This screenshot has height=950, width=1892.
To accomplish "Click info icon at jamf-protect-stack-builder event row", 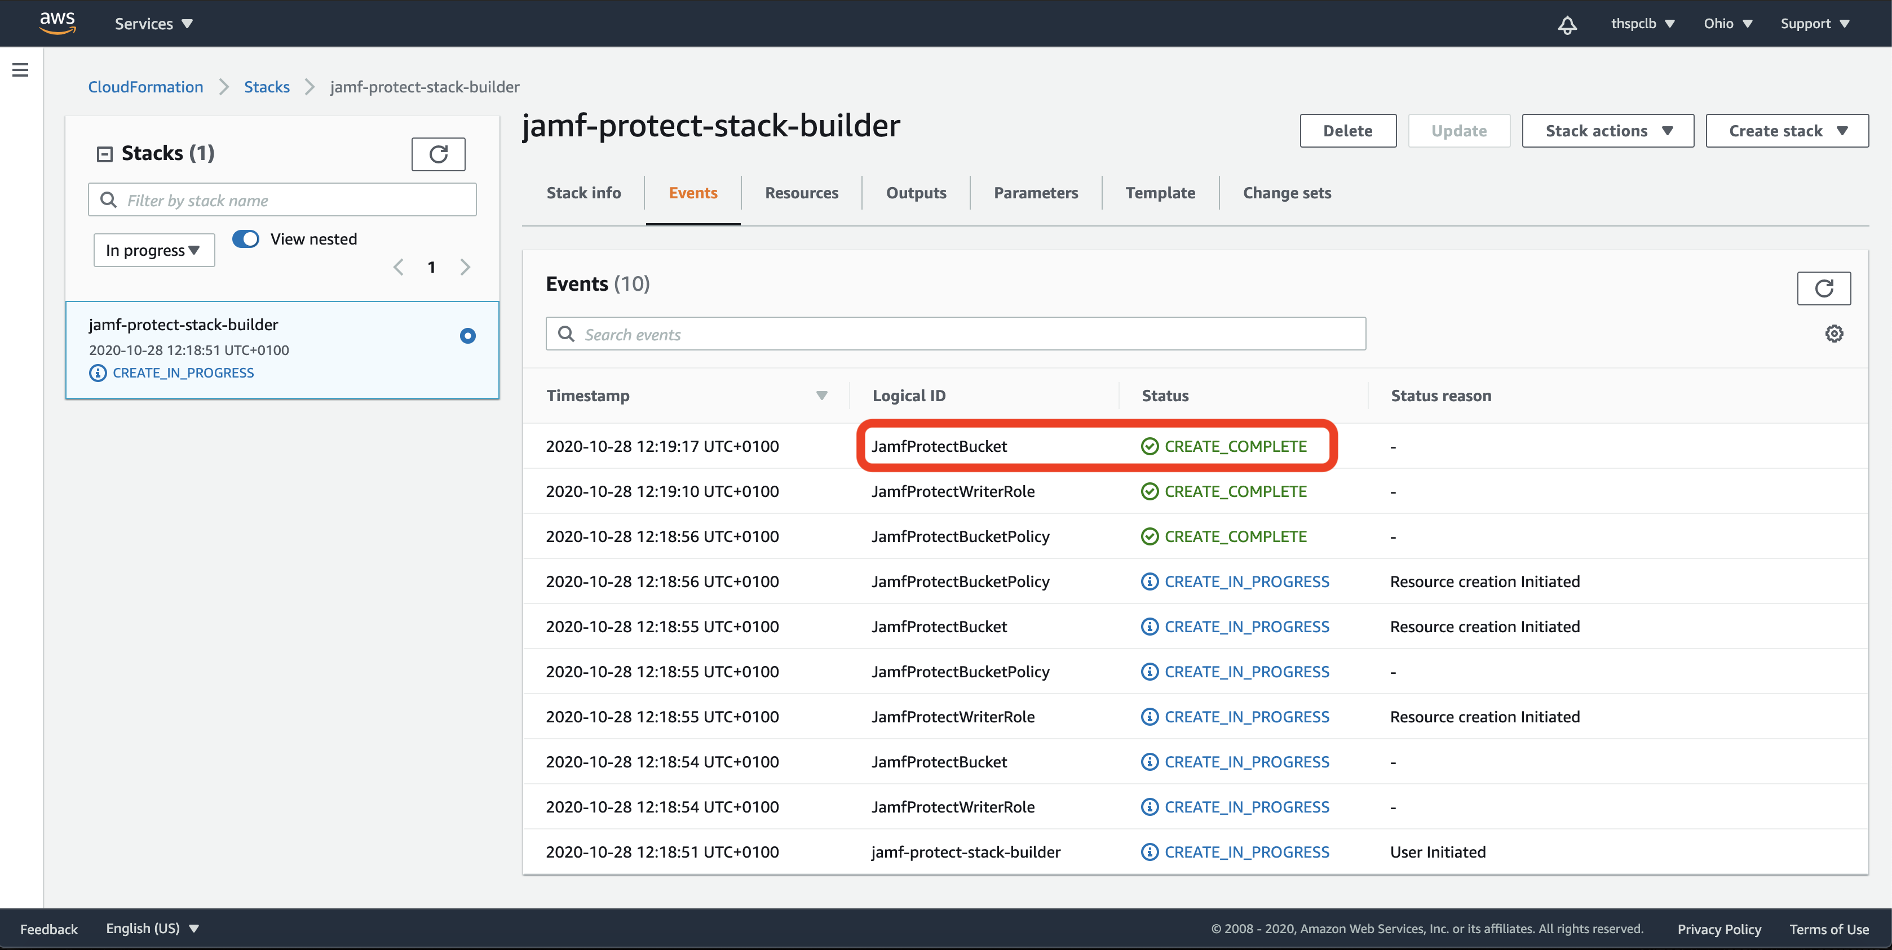I will point(1150,851).
